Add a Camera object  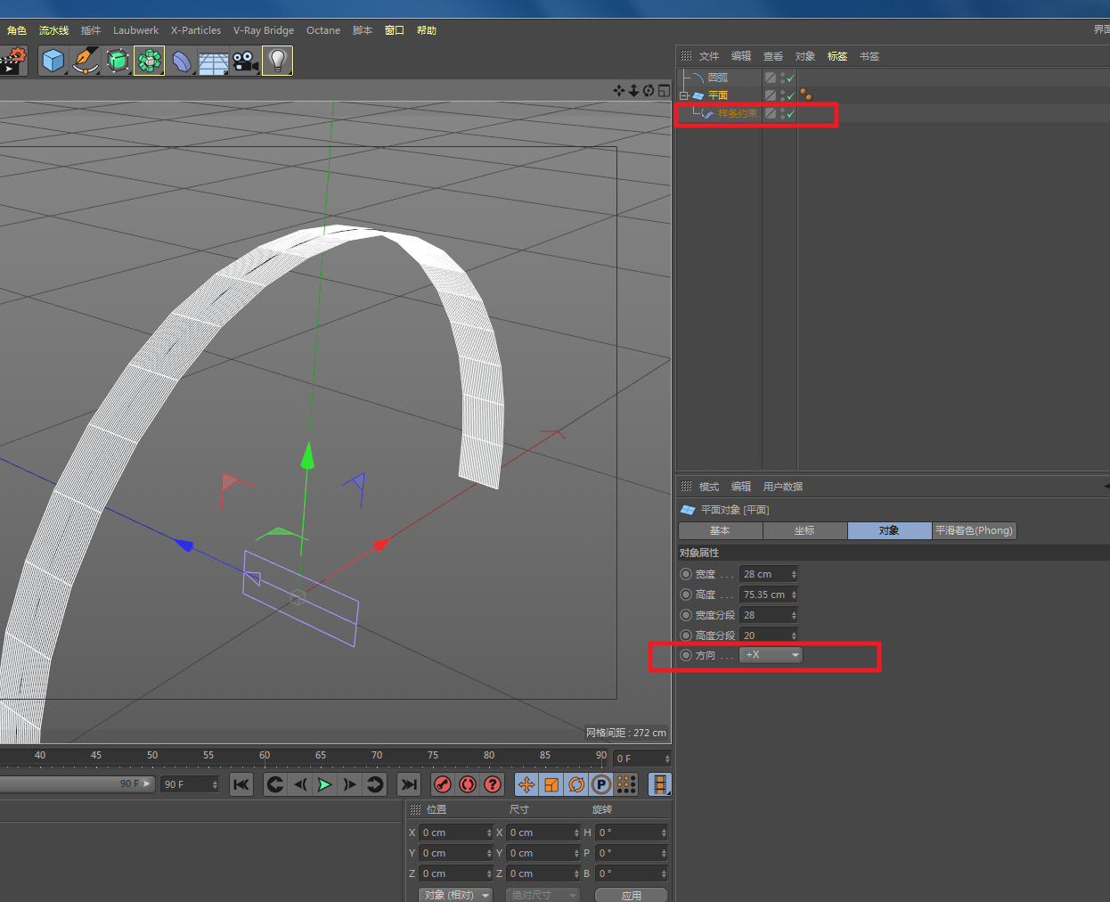click(245, 61)
